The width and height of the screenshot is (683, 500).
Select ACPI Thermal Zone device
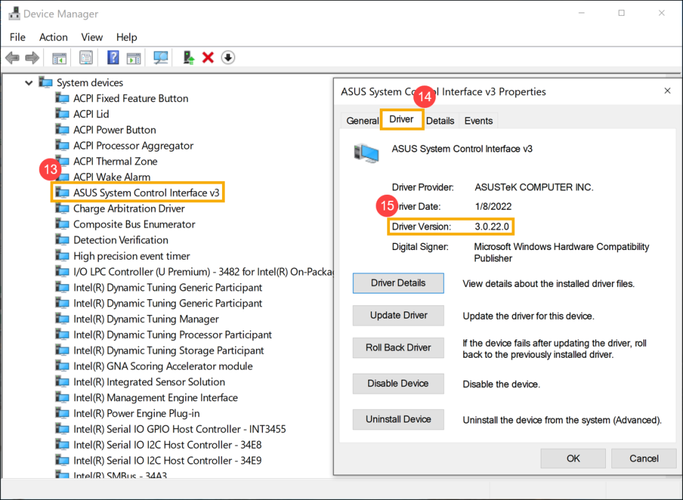coord(115,161)
